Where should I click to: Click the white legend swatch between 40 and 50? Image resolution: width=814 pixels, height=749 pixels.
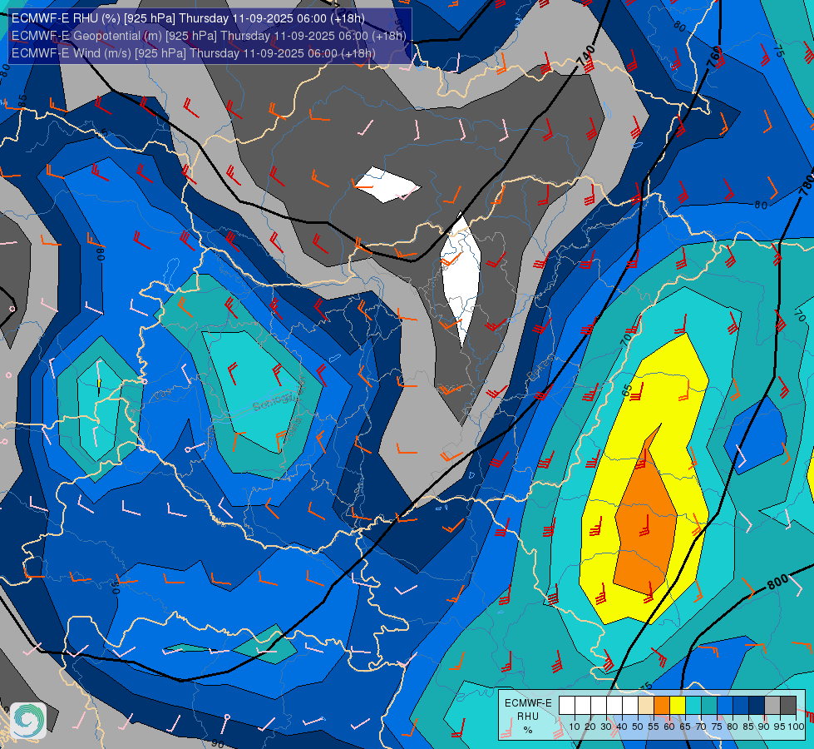[629, 706]
